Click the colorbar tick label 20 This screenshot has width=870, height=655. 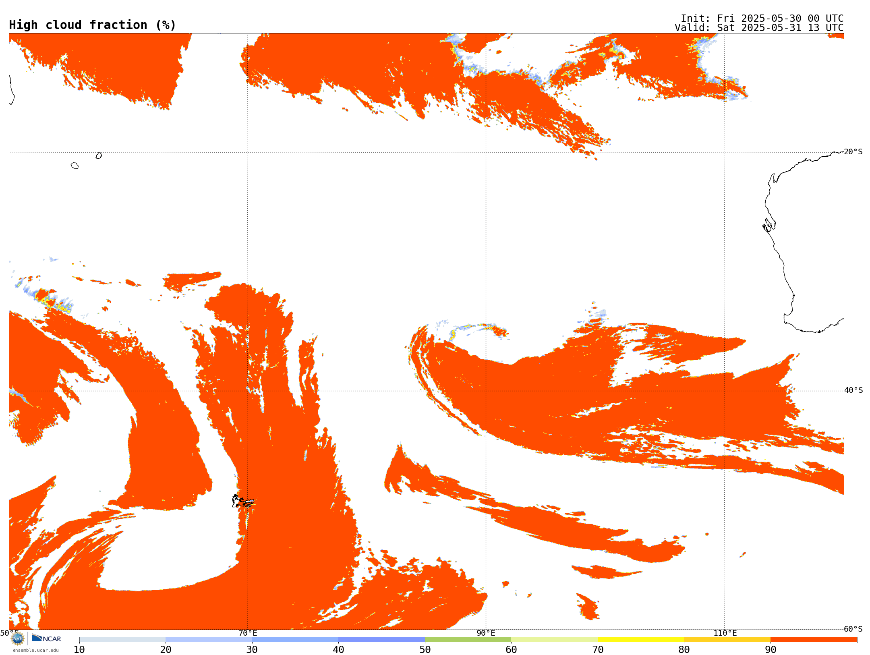(166, 650)
